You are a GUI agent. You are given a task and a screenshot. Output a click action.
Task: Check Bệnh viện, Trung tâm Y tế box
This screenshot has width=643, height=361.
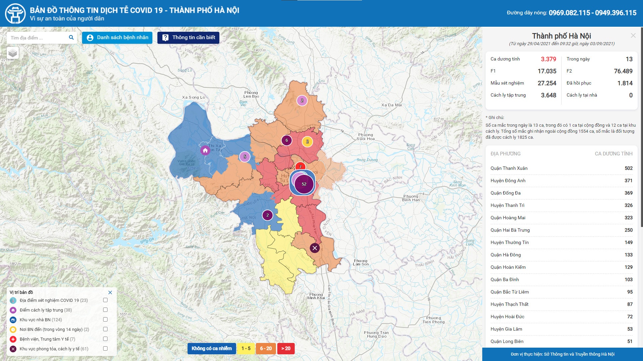(x=105, y=339)
